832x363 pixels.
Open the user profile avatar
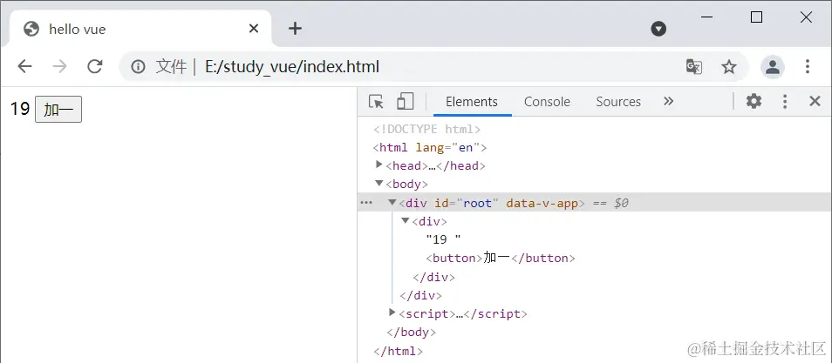[x=773, y=67]
